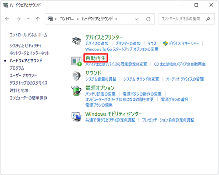Click the ハードウェアとサウンド breadcrumb segment

point(97,19)
